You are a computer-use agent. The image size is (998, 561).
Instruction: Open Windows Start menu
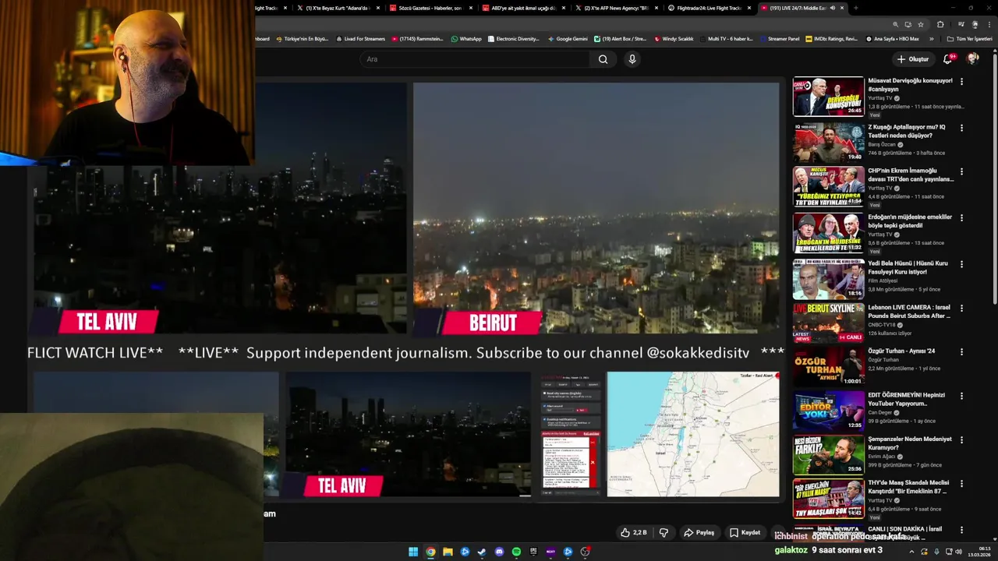point(413,552)
